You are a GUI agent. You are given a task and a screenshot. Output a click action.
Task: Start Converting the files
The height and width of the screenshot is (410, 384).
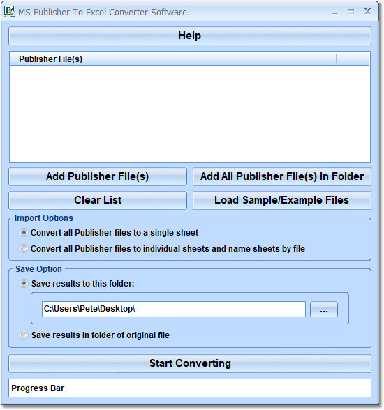[x=190, y=363]
